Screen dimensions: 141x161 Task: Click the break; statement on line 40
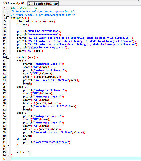[x=28, y=136]
